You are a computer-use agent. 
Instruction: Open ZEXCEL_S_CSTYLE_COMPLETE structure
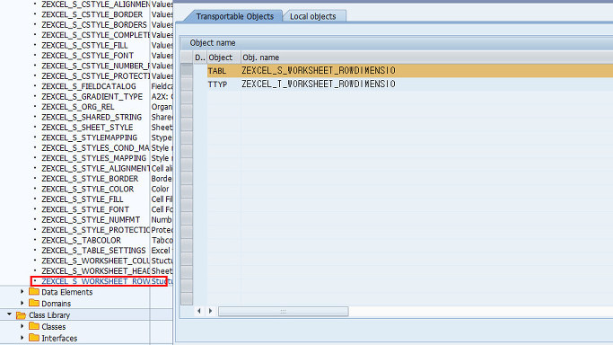coord(96,35)
